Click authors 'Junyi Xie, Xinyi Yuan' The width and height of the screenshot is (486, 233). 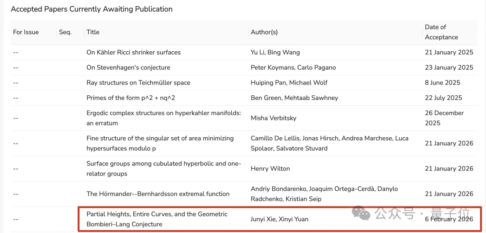click(x=279, y=219)
